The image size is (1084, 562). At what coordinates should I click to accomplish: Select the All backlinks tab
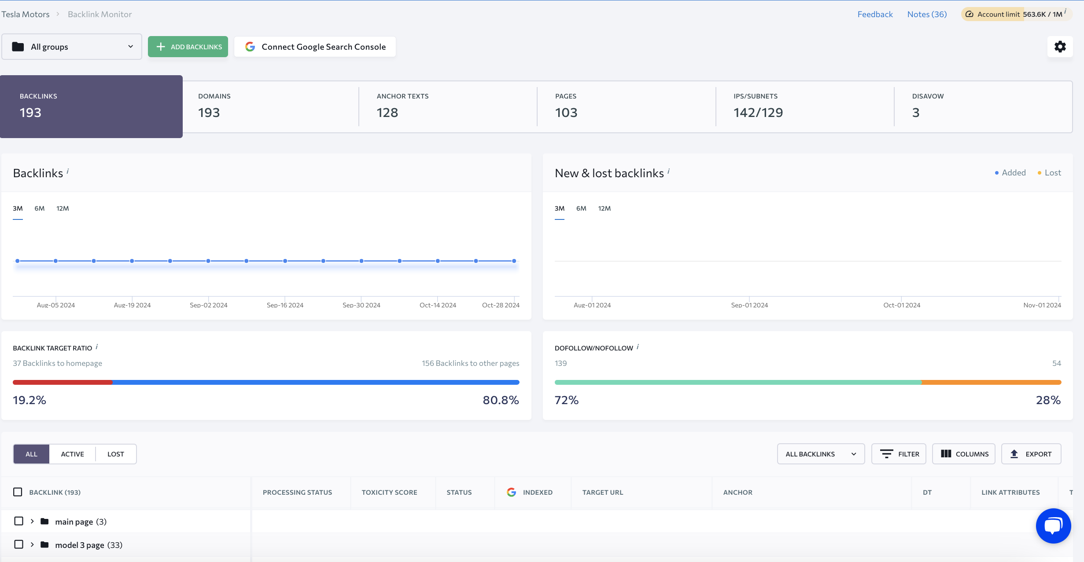pyautogui.click(x=31, y=454)
